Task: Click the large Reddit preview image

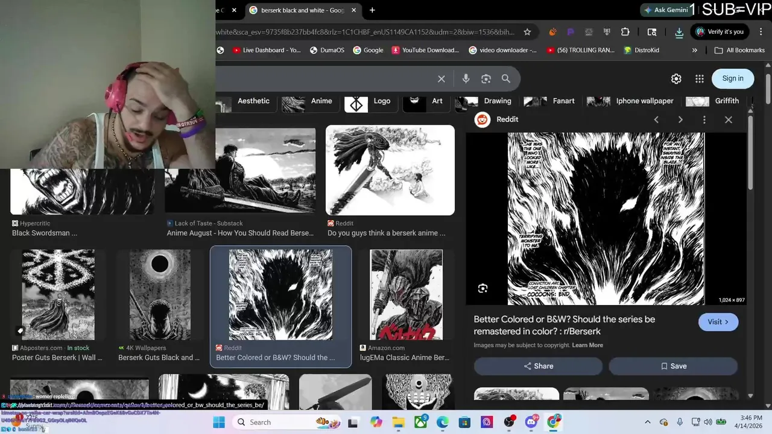Action: [x=606, y=219]
